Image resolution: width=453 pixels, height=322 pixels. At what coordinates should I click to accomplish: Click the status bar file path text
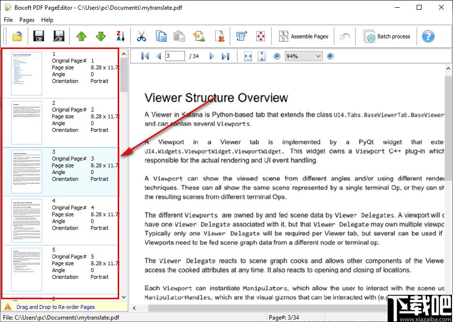click(x=61, y=317)
